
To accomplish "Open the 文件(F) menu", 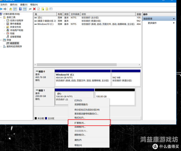I will (x=4, y=5).
